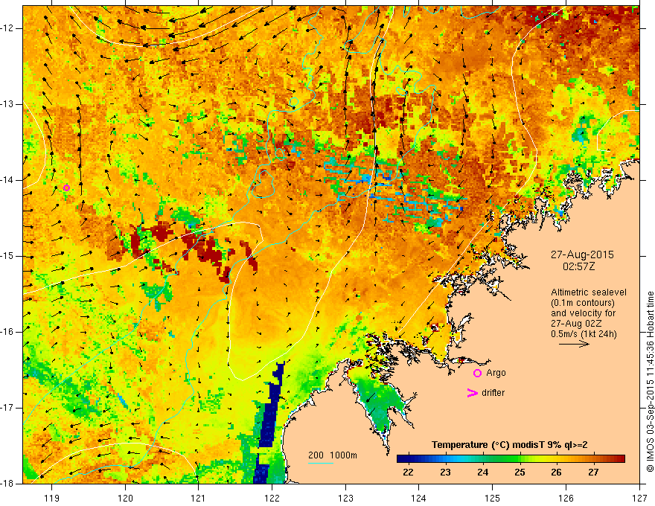Viewport: 655px width, 506px height.
Task: Click the colorbar value 27
Action: [594, 473]
